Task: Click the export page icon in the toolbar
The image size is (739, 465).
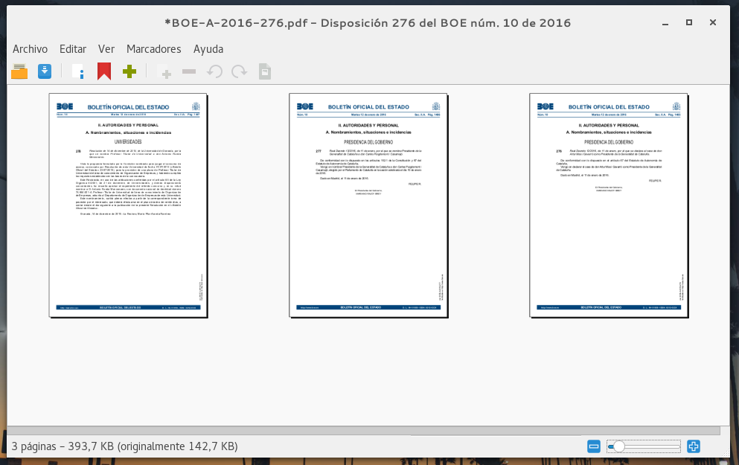Action: [264, 71]
